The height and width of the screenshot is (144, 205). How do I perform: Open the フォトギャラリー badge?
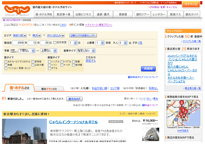click(x=116, y=122)
